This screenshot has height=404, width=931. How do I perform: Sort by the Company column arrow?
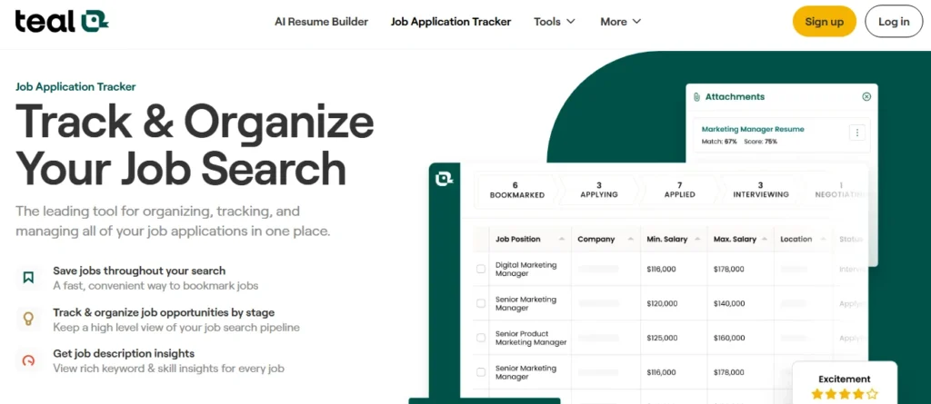click(629, 239)
